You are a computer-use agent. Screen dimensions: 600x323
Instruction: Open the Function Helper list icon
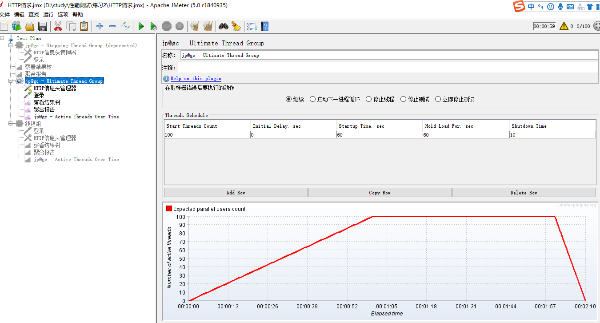pyautogui.click(x=252, y=26)
